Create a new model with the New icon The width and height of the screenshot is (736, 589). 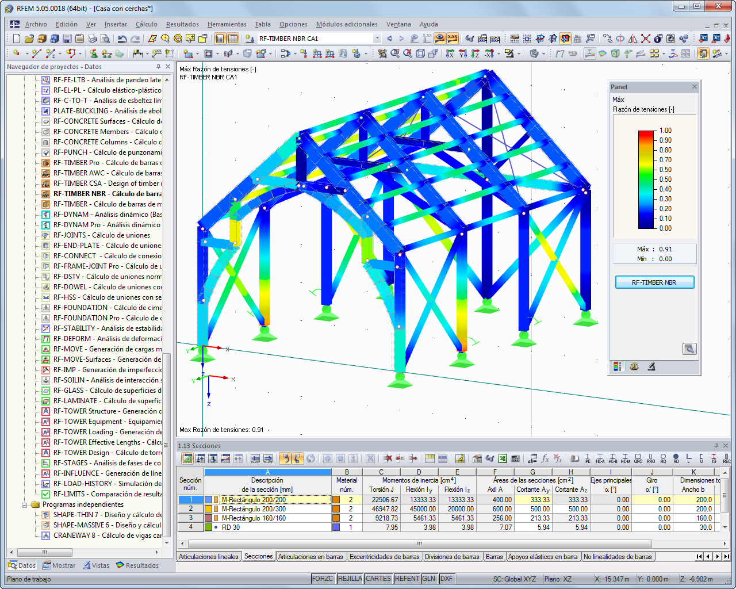point(16,39)
